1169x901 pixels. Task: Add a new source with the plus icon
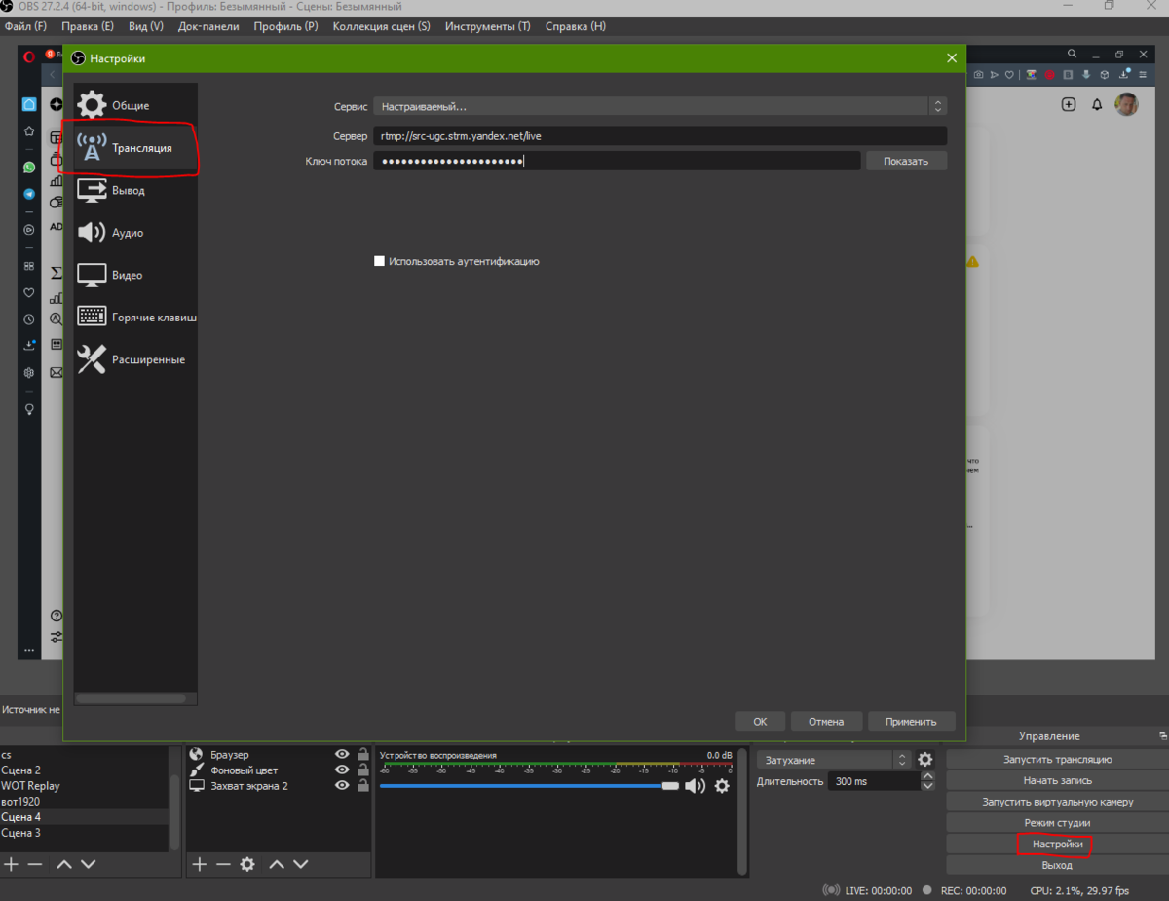199,864
